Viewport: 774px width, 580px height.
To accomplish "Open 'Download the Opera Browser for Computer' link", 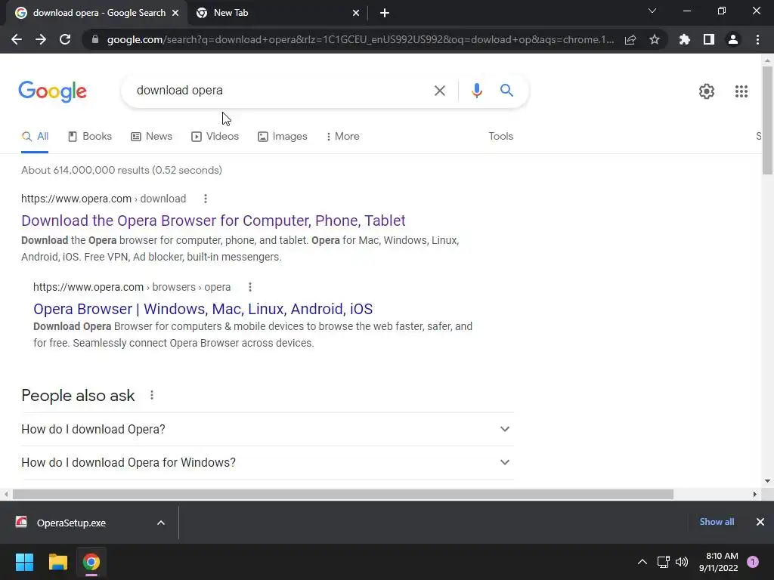I will (x=213, y=221).
